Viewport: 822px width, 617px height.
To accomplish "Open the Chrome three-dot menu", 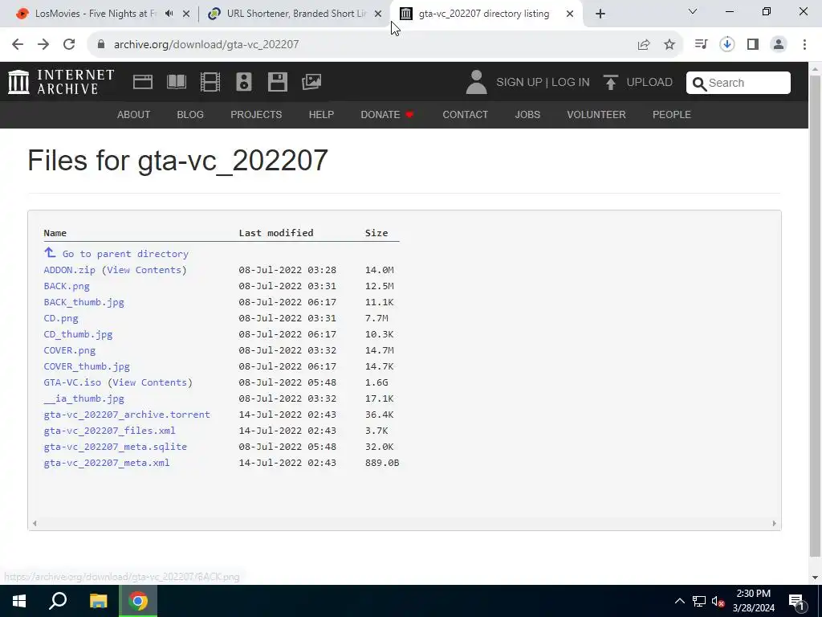I will [804, 45].
